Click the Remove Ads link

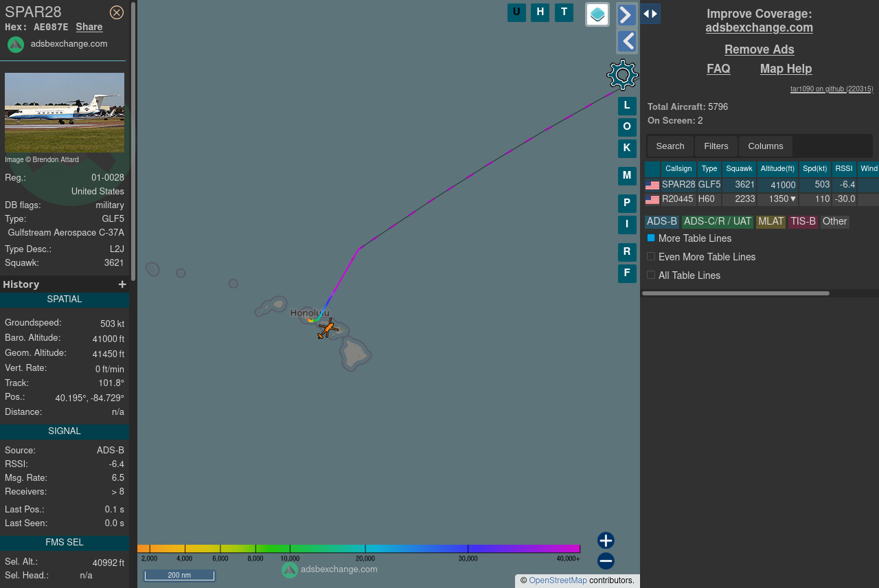(760, 49)
